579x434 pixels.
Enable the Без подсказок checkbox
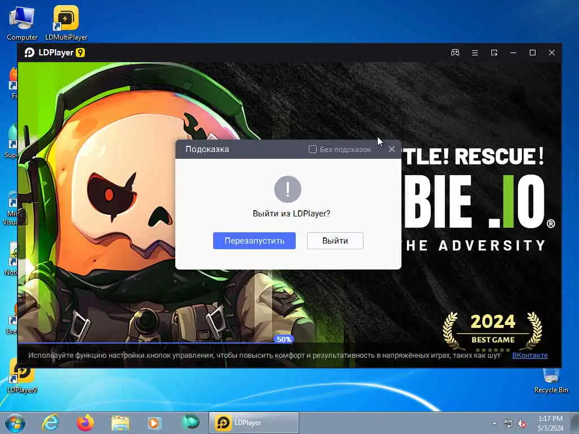312,149
